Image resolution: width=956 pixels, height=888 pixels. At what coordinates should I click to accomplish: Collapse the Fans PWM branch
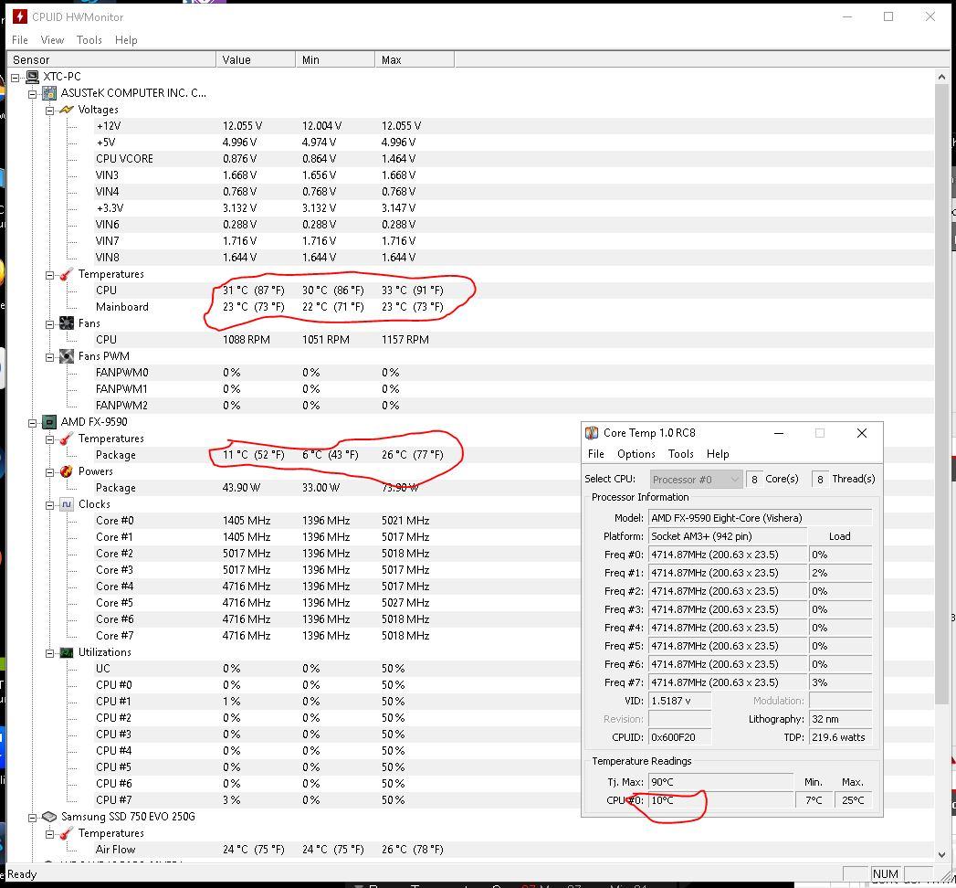pyautogui.click(x=49, y=357)
